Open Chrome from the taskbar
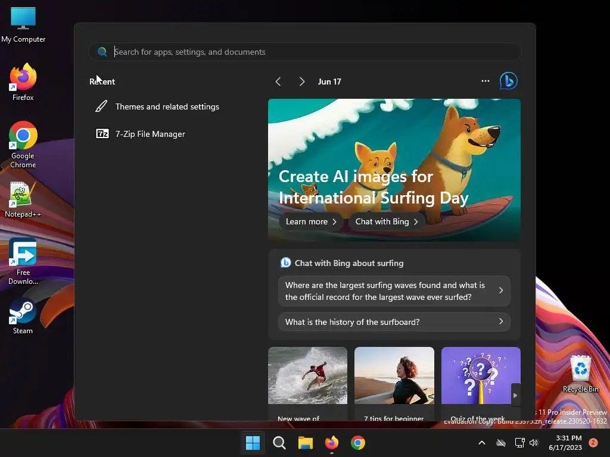This screenshot has width=610, height=457. pyautogui.click(x=358, y=443)
